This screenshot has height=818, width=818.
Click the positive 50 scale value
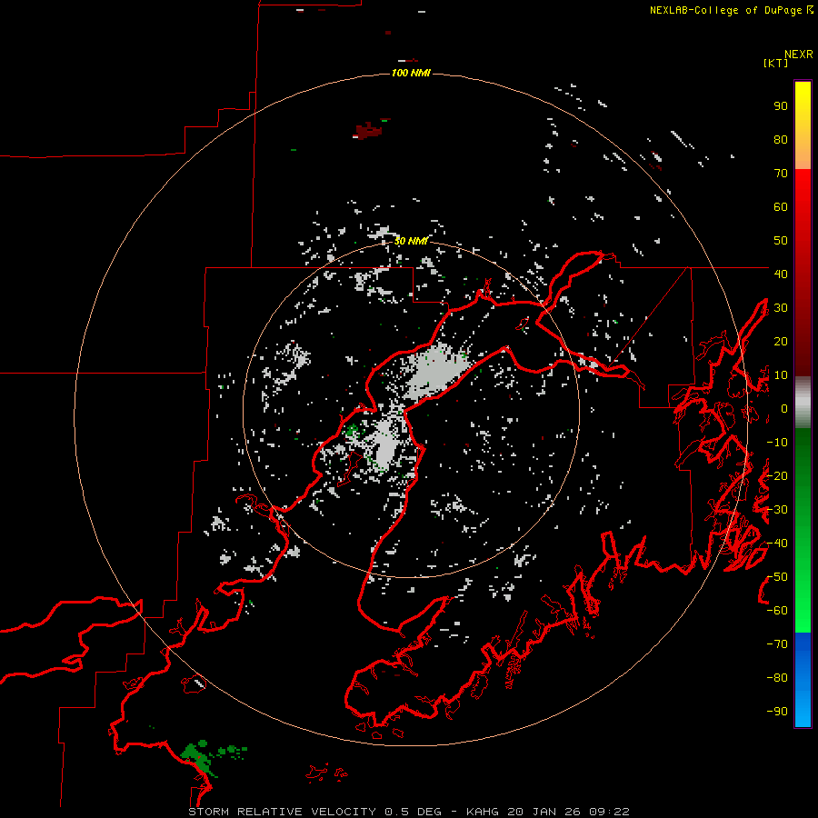click(781, 240)
